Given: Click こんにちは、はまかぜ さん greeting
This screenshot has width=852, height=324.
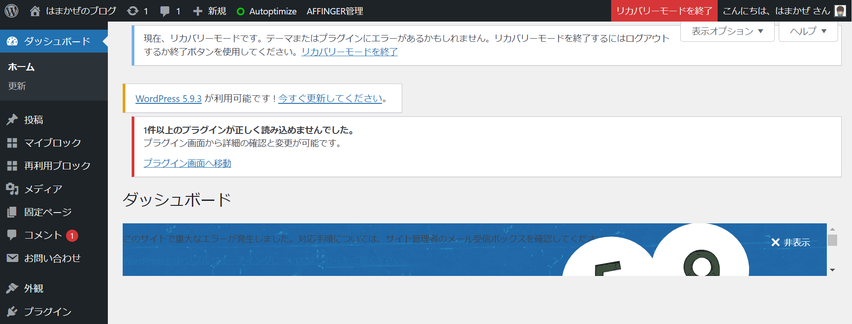Looking at the screenshot, I should click(776, 11).
